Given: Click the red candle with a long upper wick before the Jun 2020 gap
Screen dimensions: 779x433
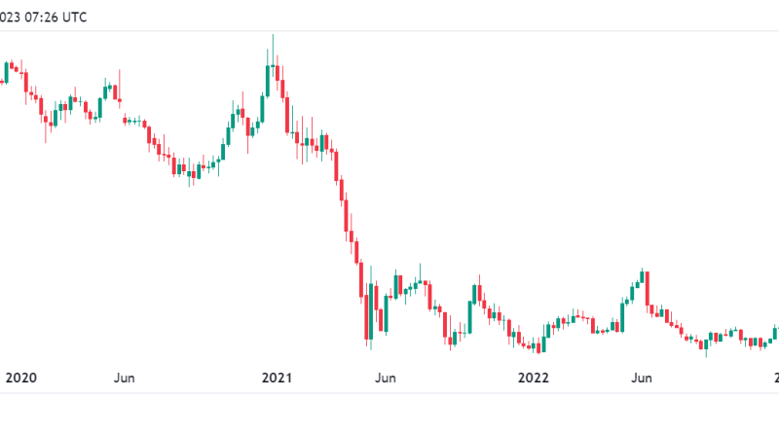Looking at the screenshot, I should 120,90.
